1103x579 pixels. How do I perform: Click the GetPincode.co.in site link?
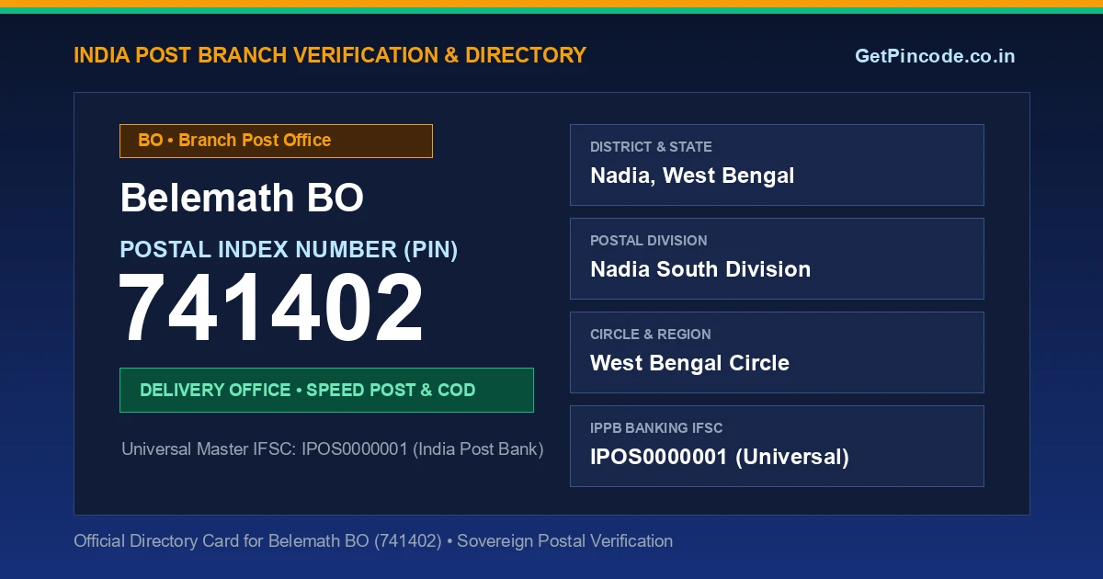click(x=935, y=56)
